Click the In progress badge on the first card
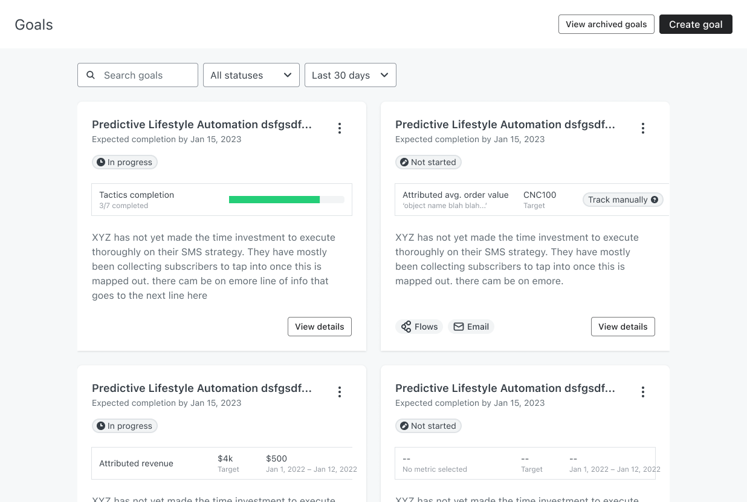747x502 pixels. tap(124, 162)
